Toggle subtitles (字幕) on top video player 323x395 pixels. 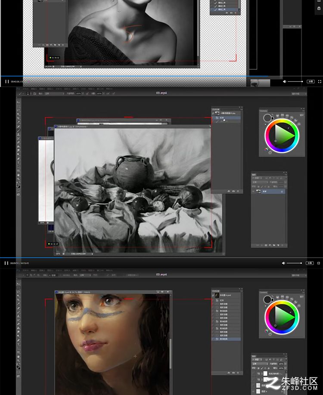[311, 81]
